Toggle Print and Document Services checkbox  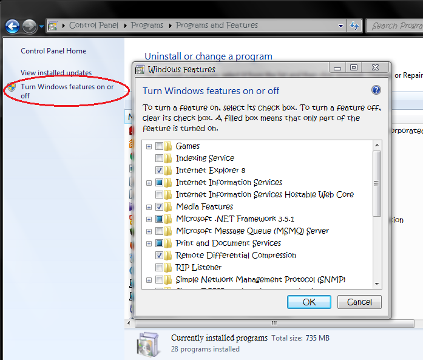[x=159, y=243]
